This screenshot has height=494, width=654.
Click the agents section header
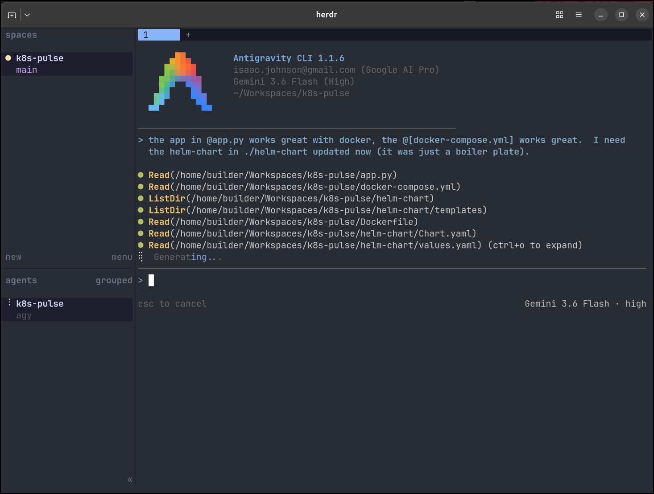[21, 280]
